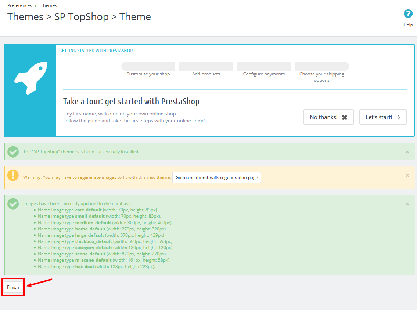Go to the thumbnails regeneration page
This screenshot has height=310, width=417.
coord(217,178)
